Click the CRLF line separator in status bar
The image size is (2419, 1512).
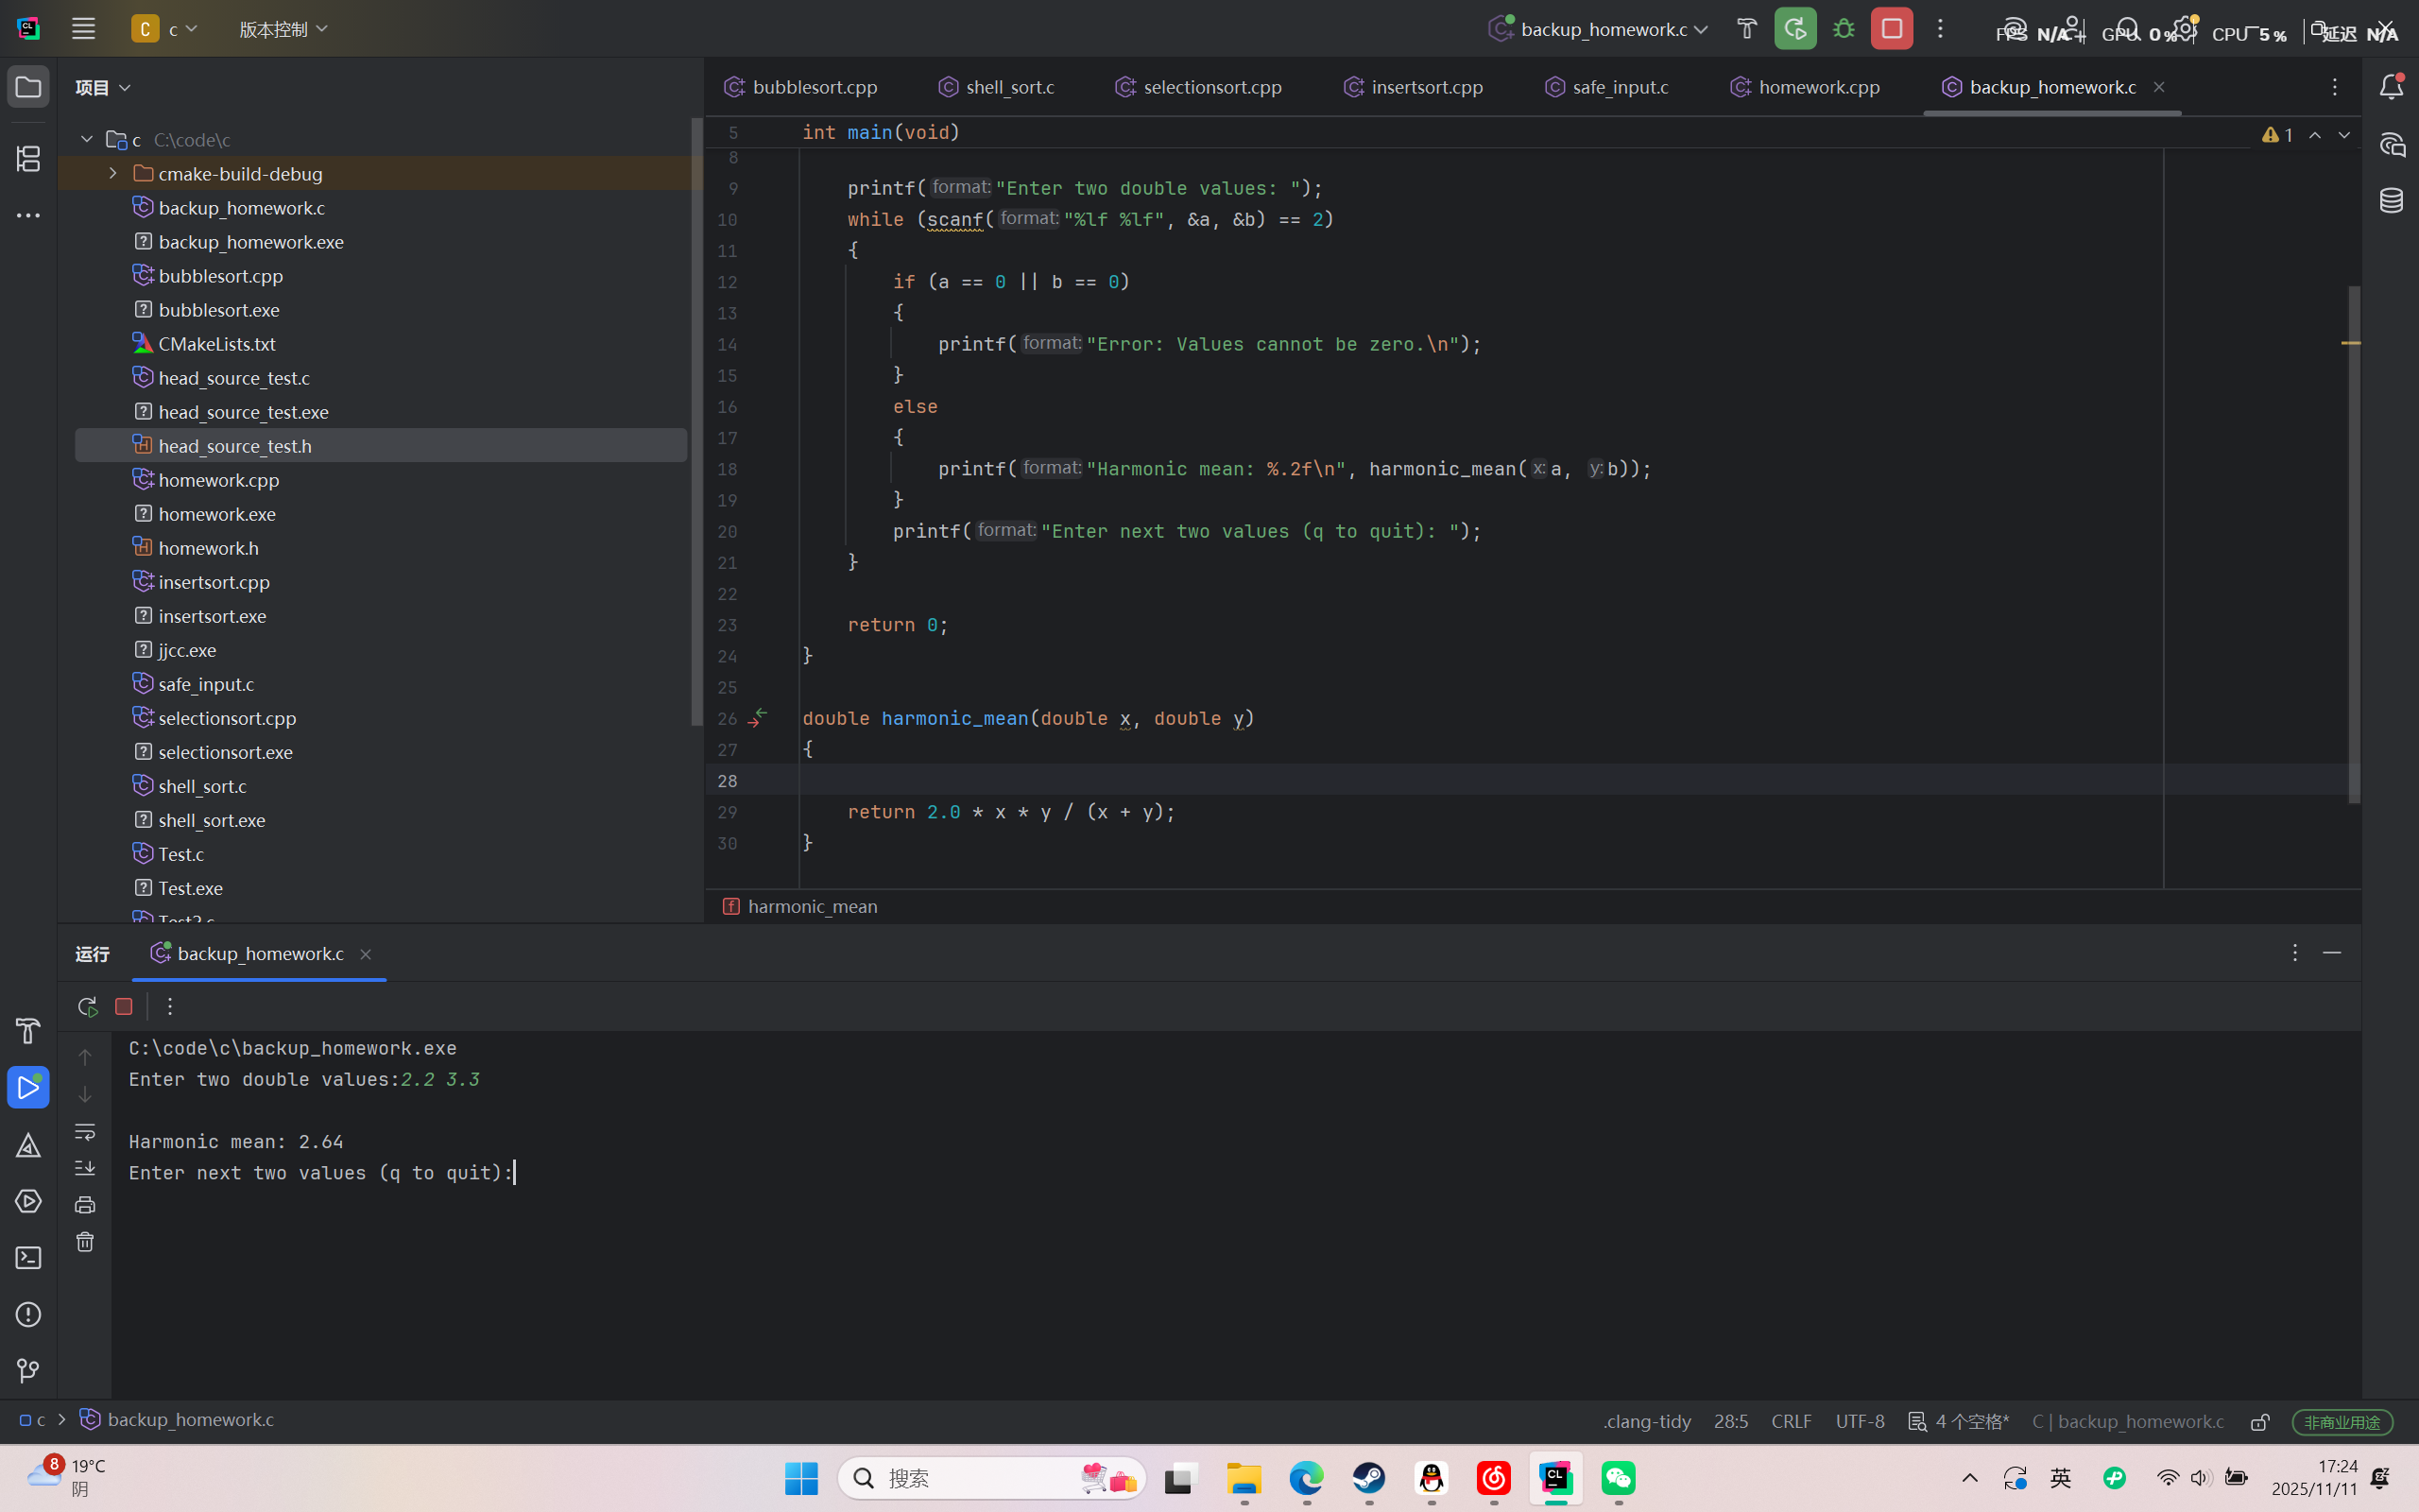pos(1791,1421)
